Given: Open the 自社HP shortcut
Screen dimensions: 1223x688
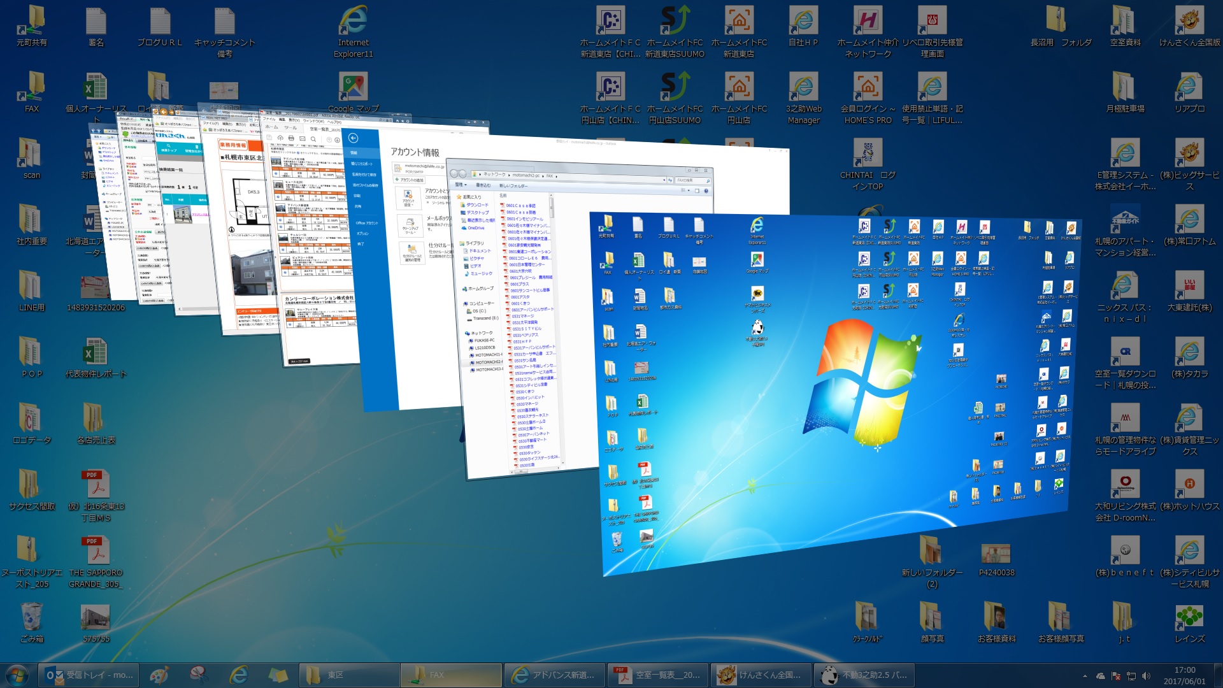Looking at the screenshot, I should (x=803, y=27).
